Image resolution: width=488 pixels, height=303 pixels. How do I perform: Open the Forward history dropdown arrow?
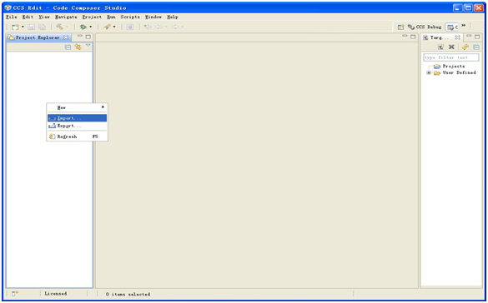point(183,27)
